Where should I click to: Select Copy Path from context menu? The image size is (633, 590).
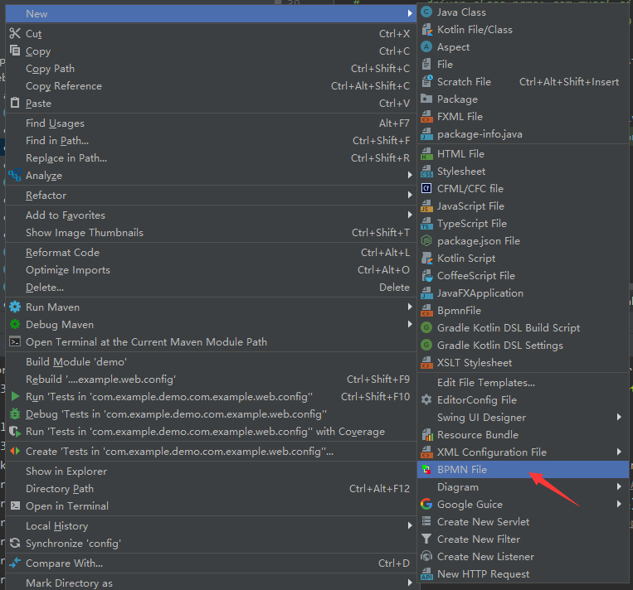tap(210, 69)
